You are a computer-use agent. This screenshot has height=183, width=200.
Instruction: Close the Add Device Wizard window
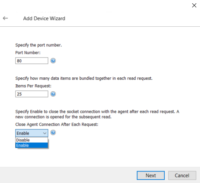coord(194,5)
